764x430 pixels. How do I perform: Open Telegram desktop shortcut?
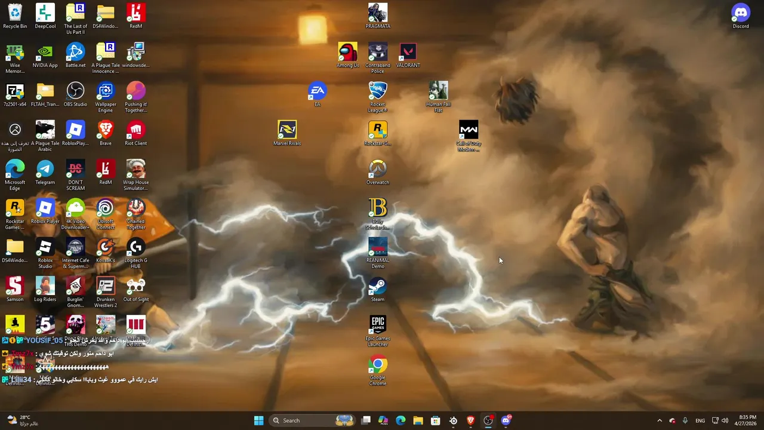click(45, 173)
